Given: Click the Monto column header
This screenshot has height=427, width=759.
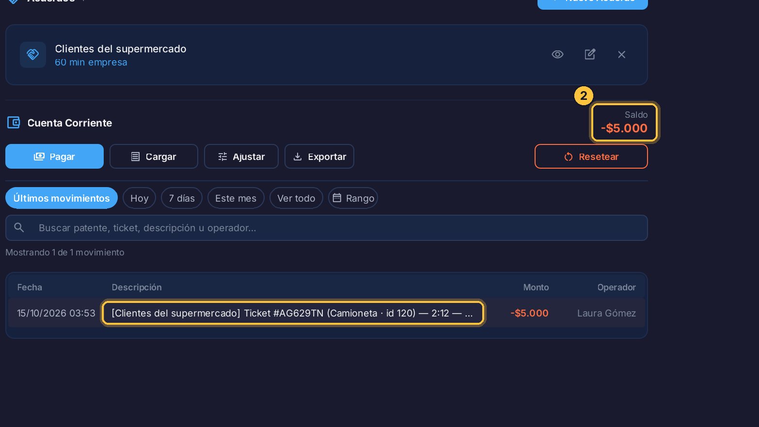Looking at the screenshot, I should tap(536, 287).
